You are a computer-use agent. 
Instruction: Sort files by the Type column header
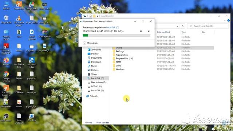tap(183, 32)
